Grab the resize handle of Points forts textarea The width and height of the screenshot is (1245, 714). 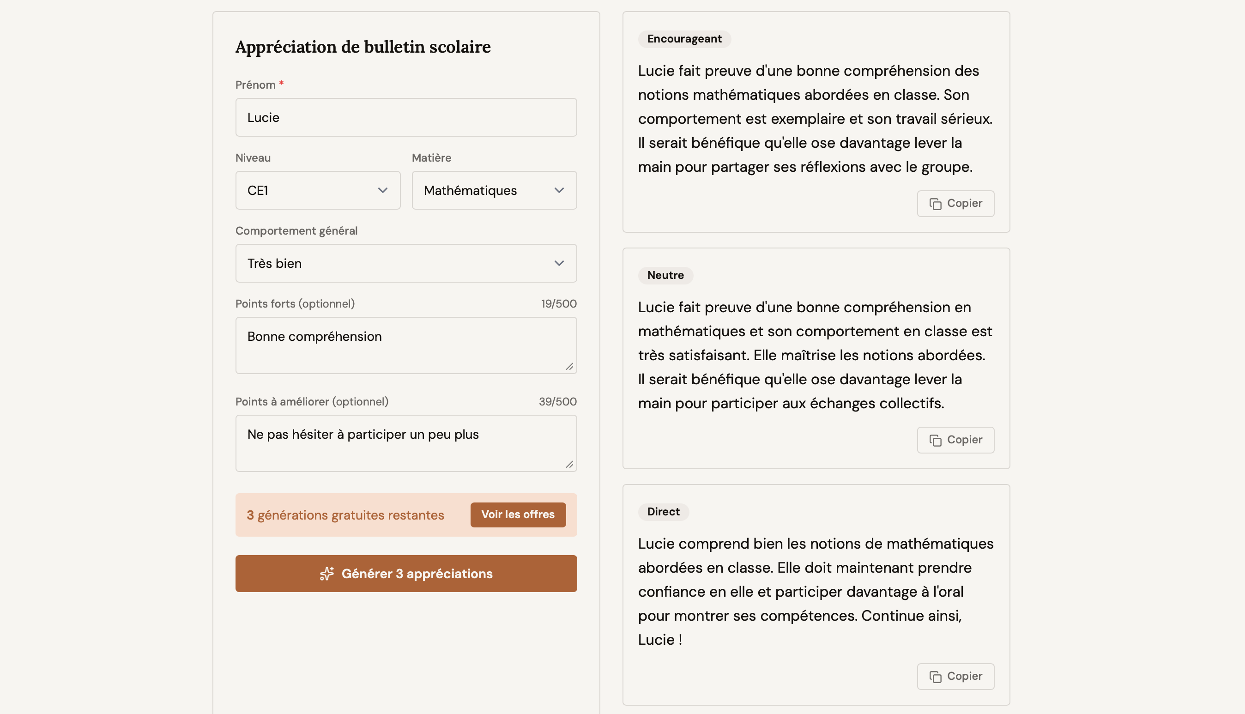point(569,366)
